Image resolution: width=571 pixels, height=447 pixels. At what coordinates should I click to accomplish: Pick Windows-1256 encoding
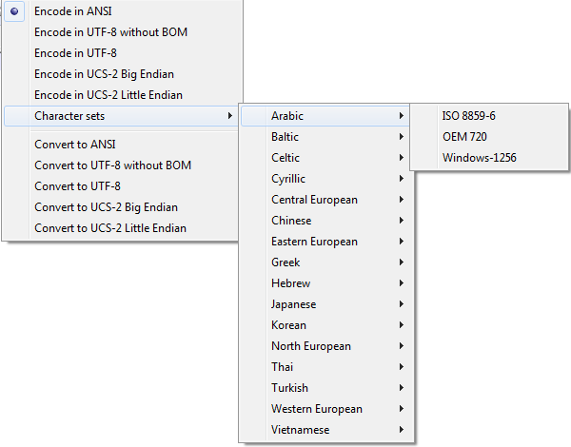(x=479, y=158)
